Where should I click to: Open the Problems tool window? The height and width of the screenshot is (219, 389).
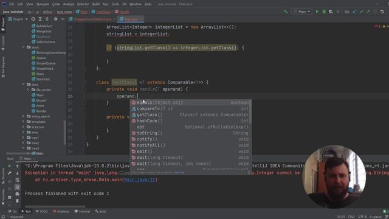61,211
